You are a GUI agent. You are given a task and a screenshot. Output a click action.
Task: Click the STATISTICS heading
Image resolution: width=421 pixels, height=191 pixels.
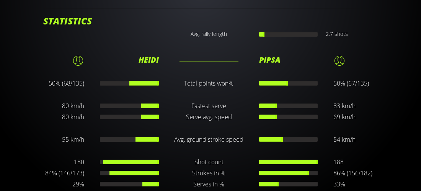click(x=68, y=21)
